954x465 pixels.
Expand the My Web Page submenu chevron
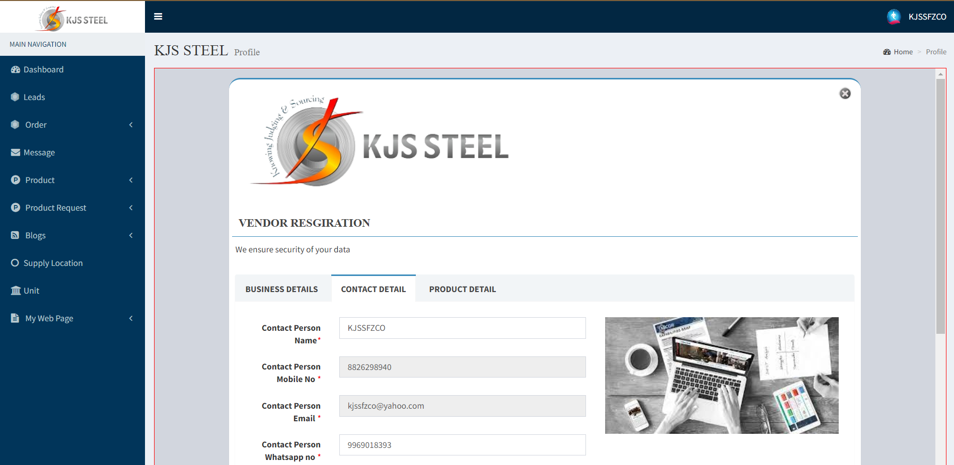[x=131, y=318]
